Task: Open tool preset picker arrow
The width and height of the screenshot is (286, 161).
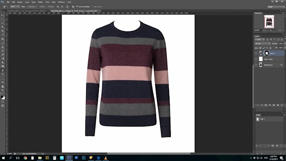Action: click(x=7, y=7)
